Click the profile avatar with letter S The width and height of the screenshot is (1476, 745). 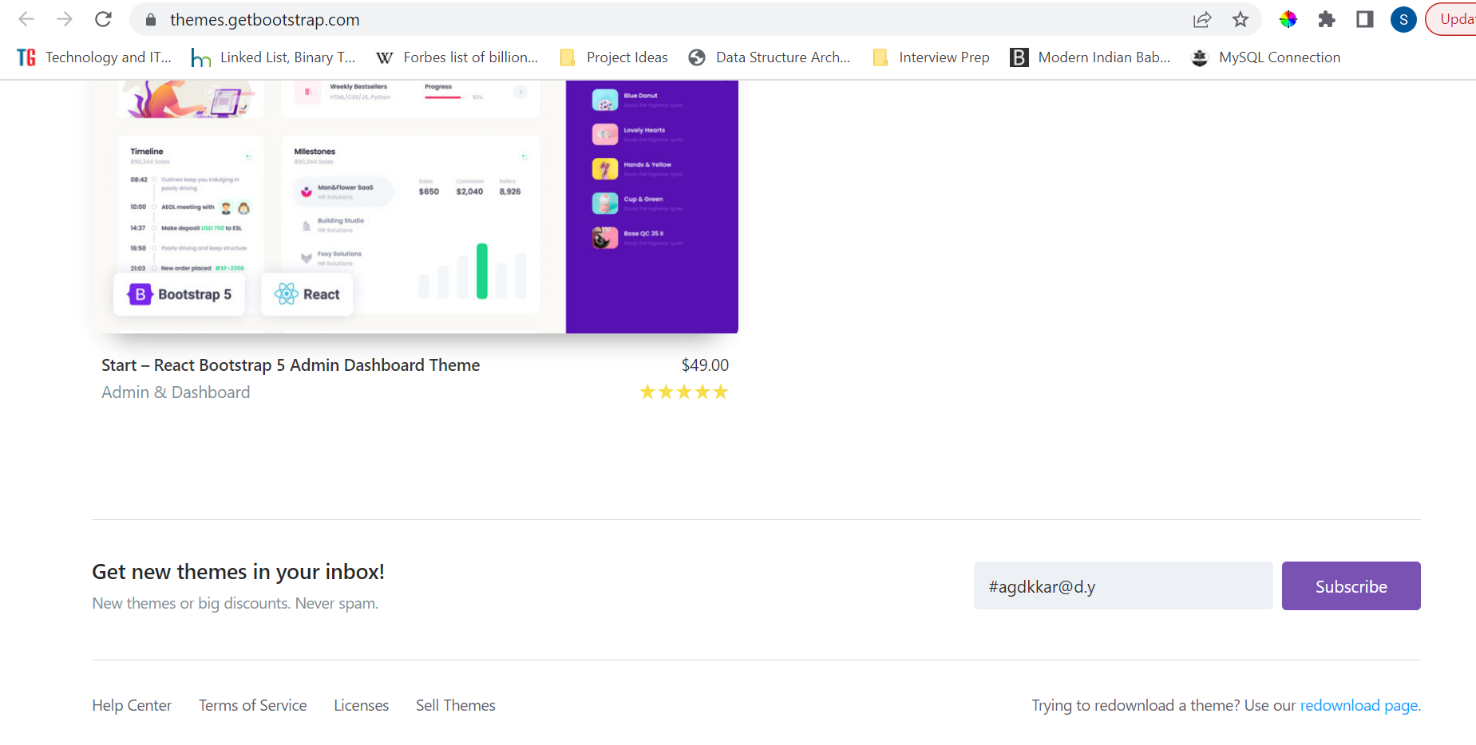click(x=1403, y=19)
